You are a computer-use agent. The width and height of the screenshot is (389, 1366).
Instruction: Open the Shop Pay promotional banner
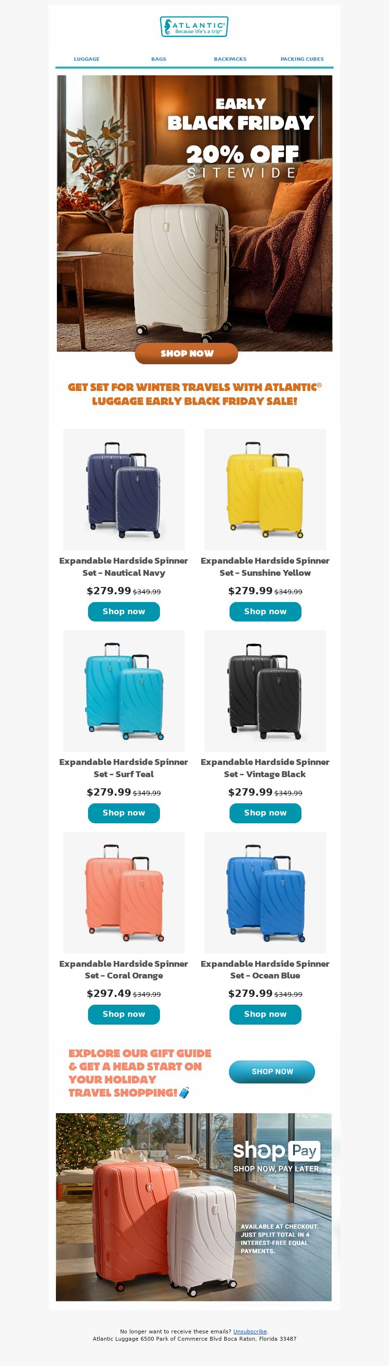(194, 1206)
